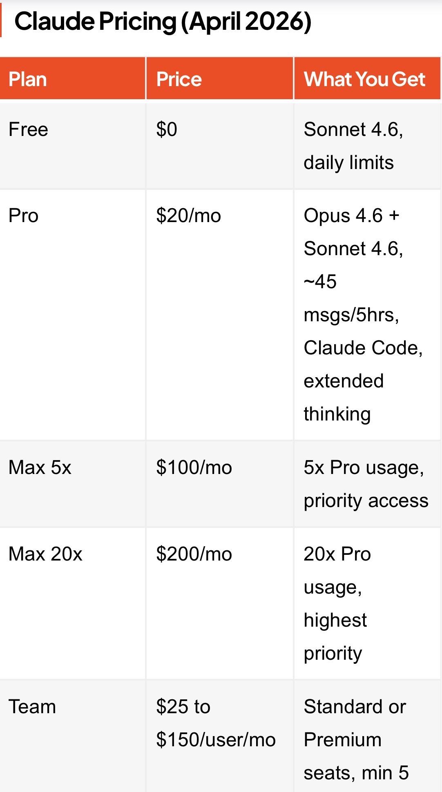
Task: Click the What You Get column header
Action: click(364, 79)
